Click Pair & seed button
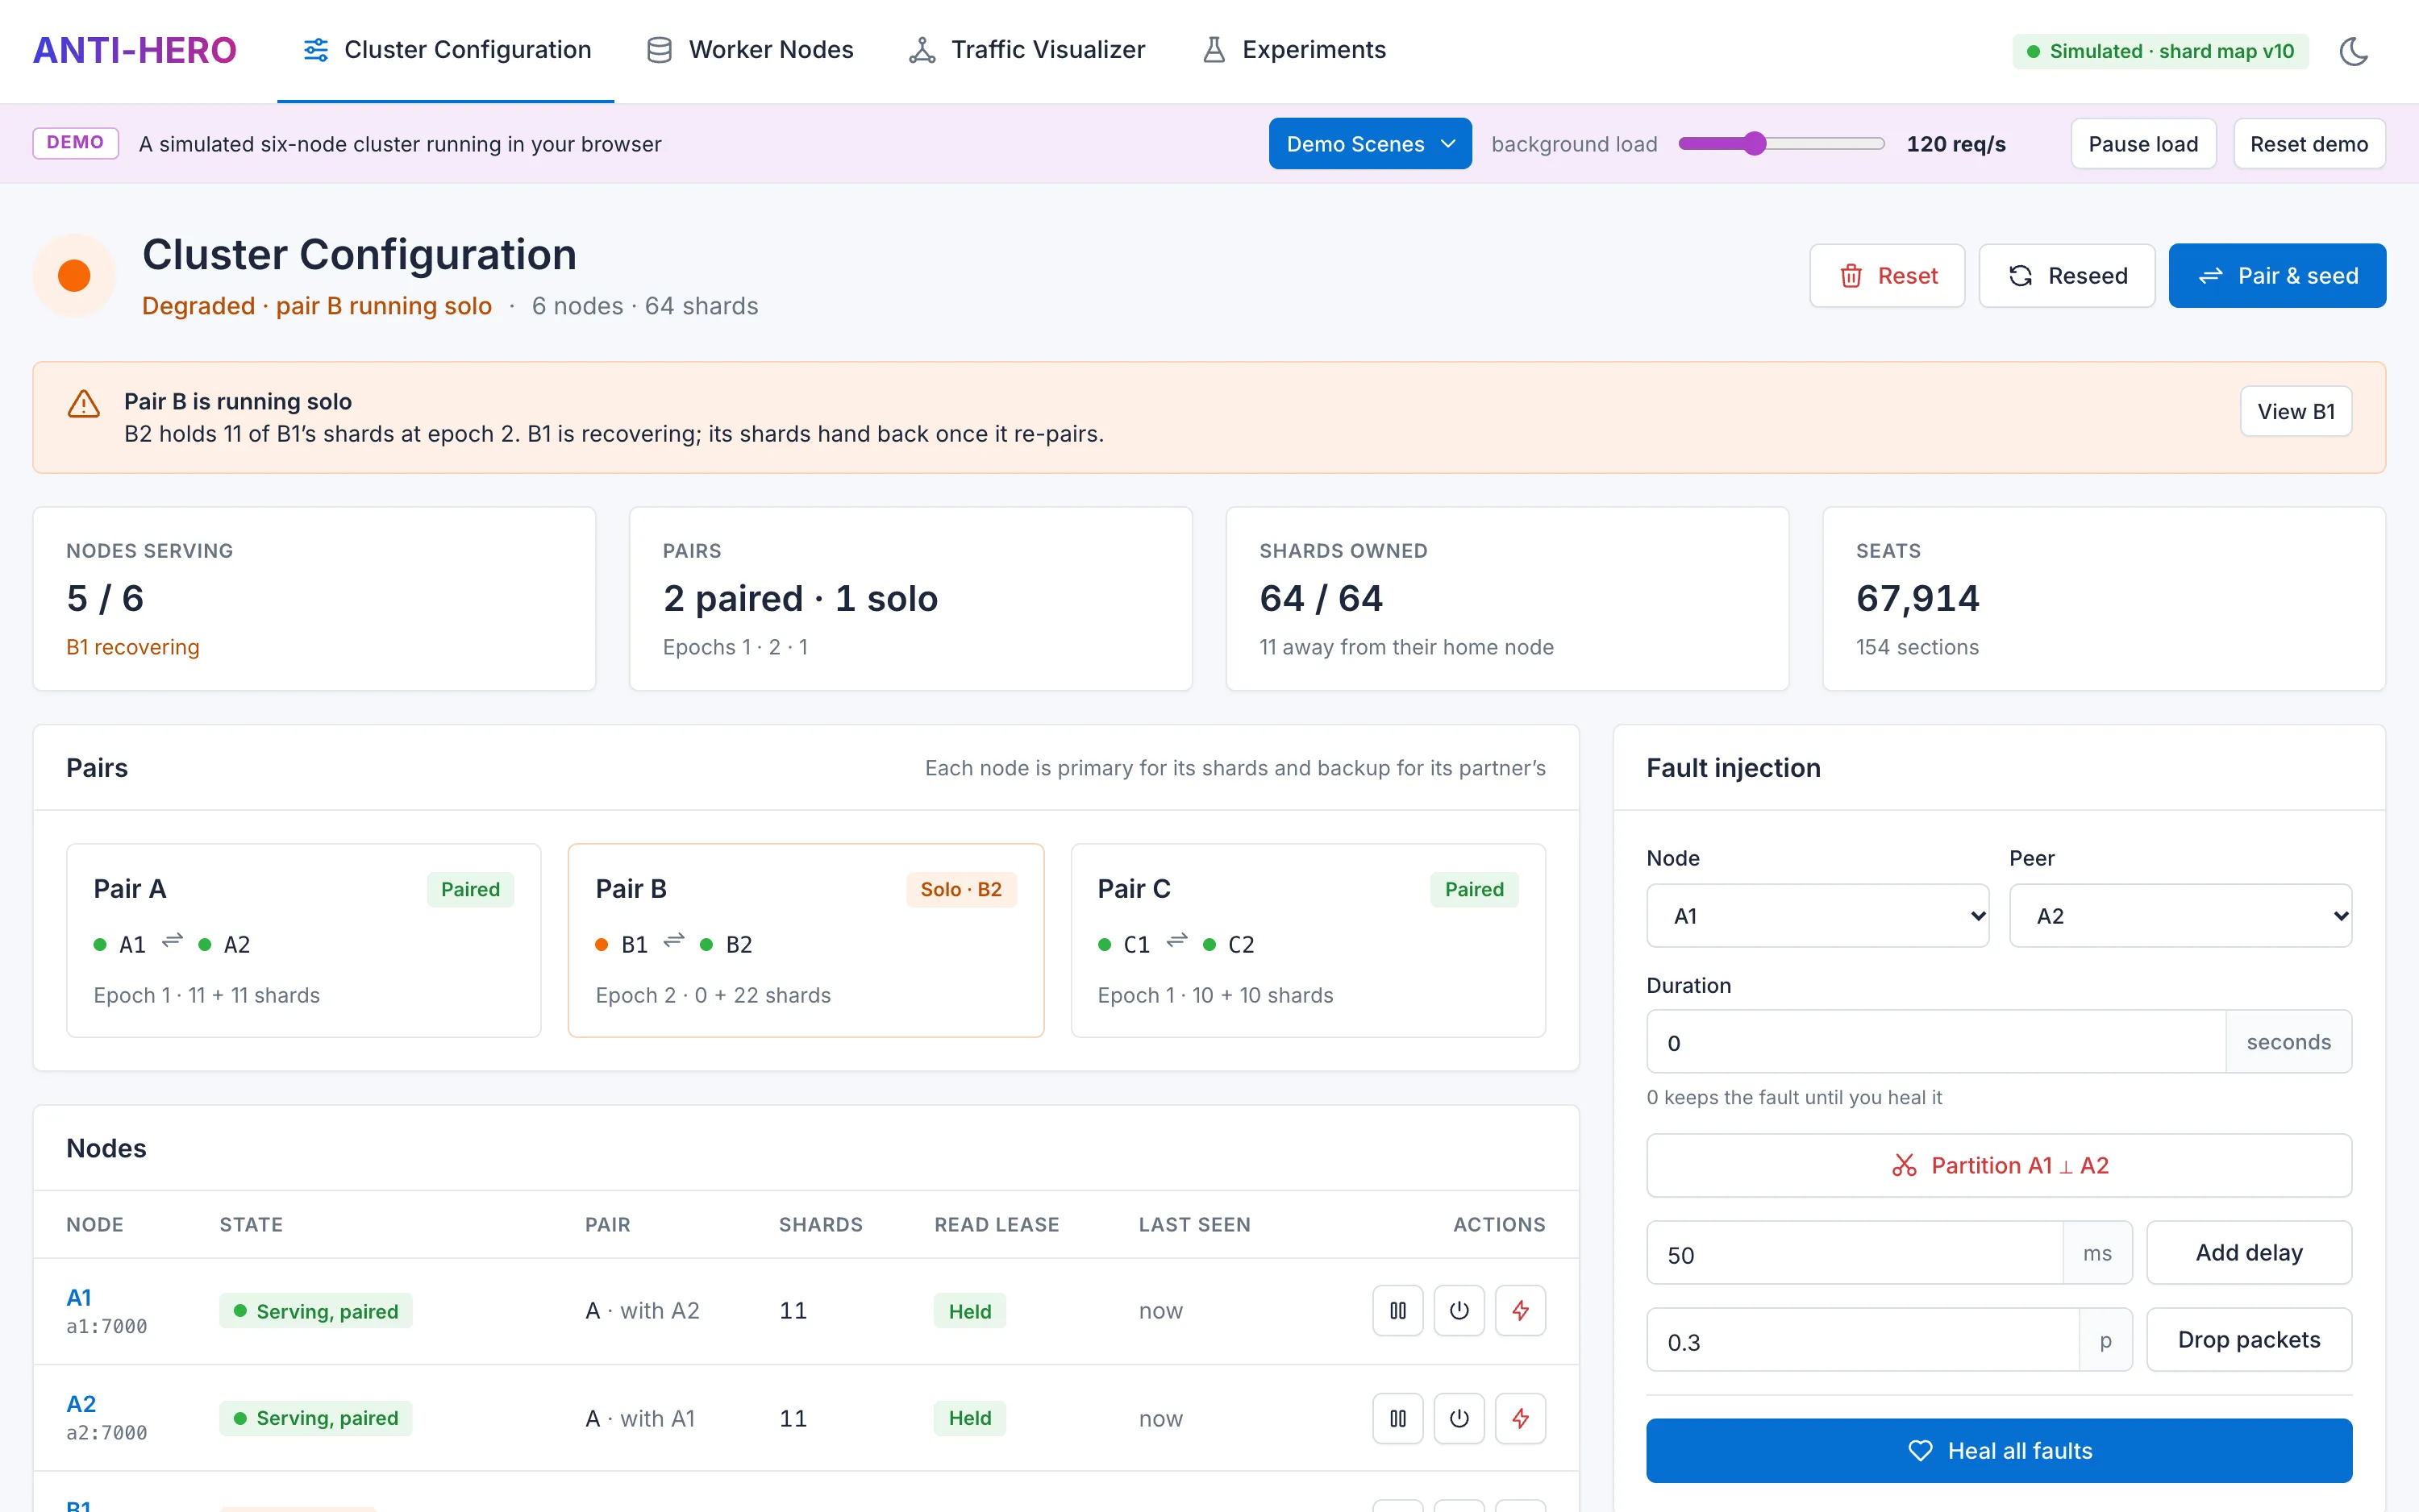The width and height of the screenshot is (2419, 1512). [x=2277, y=275]
